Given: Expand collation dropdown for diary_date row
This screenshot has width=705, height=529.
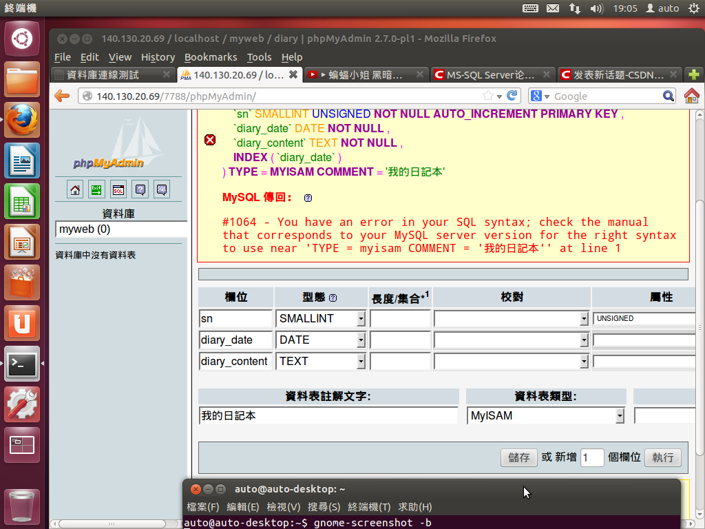Looking at the screenshot, I should click(585, 340).
